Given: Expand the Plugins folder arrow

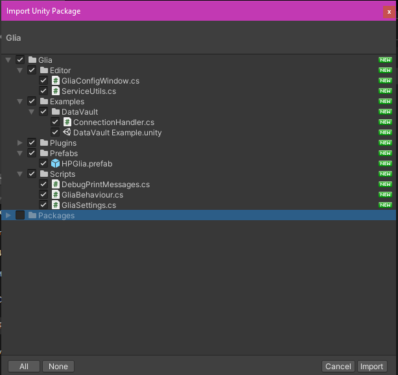Looking at the screenshot, I should (20, 143).
